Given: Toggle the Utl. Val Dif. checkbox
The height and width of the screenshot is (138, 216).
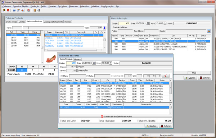Looking at the screenshot, I should click(112, 76).
